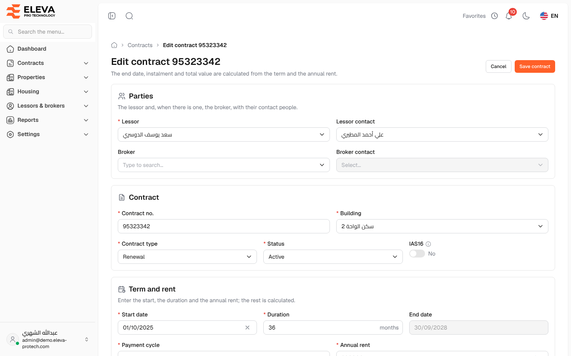The width and height of the screenshot is (571, 356).
Task: Expand Lessors & brokers menu
Action: (x=48, y=106)
